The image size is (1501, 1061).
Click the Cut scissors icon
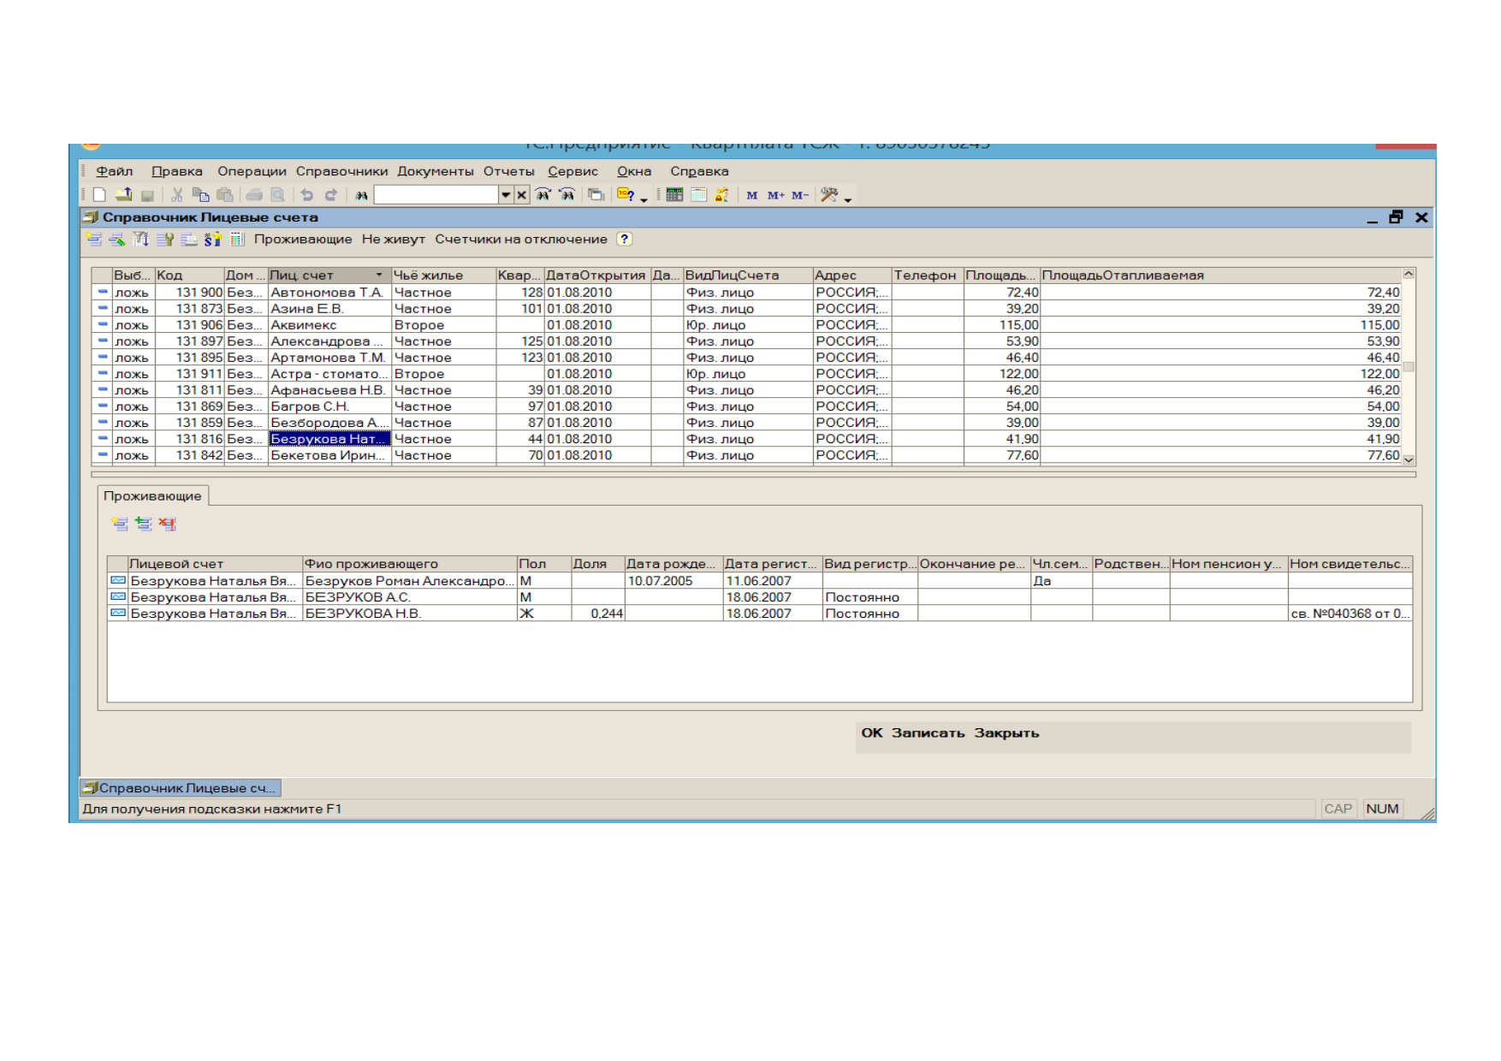click(x=177, y=195)
